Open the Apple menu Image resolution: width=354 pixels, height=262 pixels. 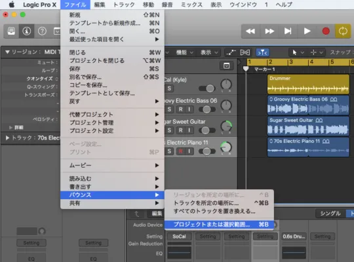(11, 5)
